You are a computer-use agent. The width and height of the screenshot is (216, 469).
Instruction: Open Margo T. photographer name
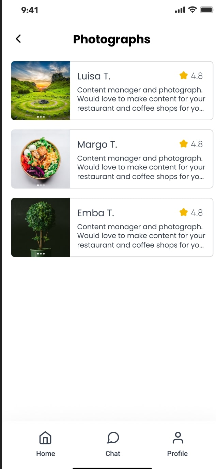click(x=97, y=144)
